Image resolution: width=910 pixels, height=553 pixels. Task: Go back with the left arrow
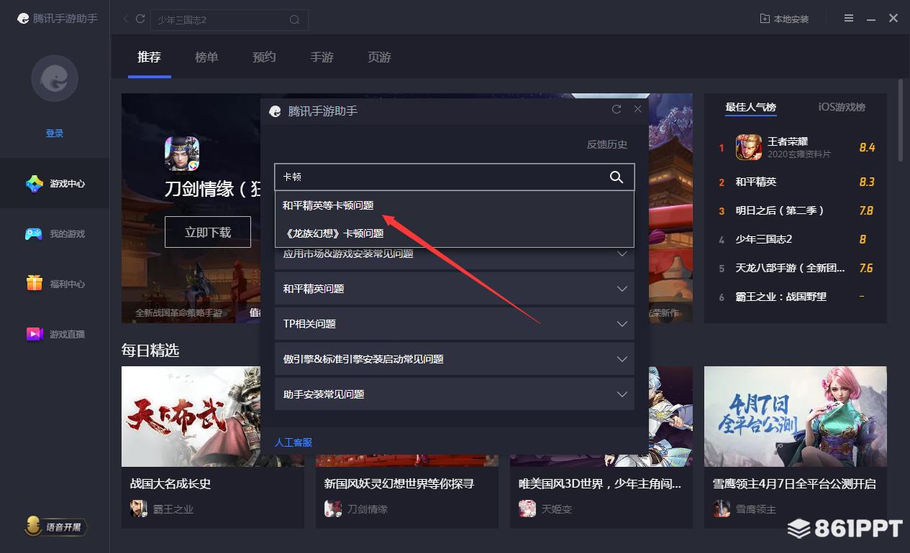coord(127,19)
